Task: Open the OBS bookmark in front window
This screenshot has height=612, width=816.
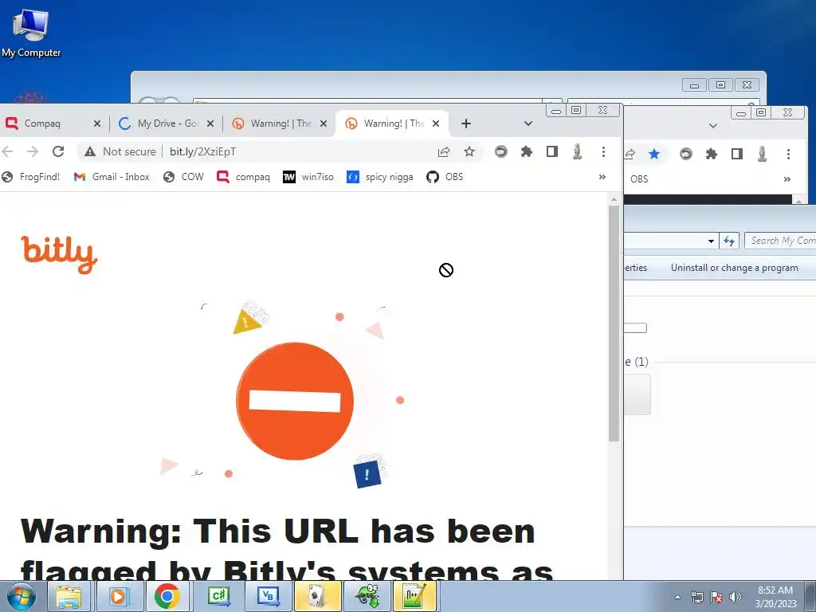Action: click(x=445, y=177)
